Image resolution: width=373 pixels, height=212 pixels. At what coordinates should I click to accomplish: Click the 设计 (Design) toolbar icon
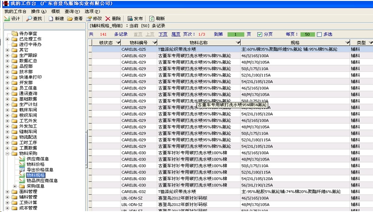click(7, 19)
